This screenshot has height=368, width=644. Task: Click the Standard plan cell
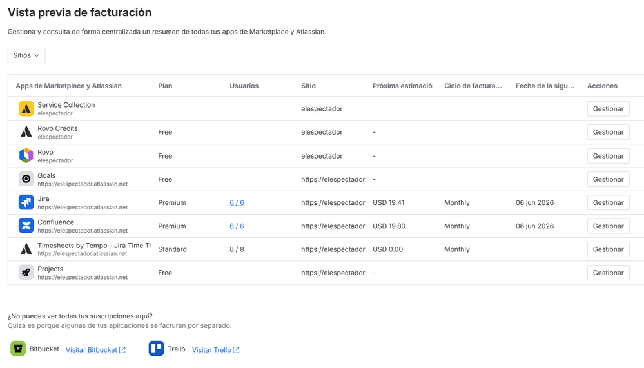[173, 249]
